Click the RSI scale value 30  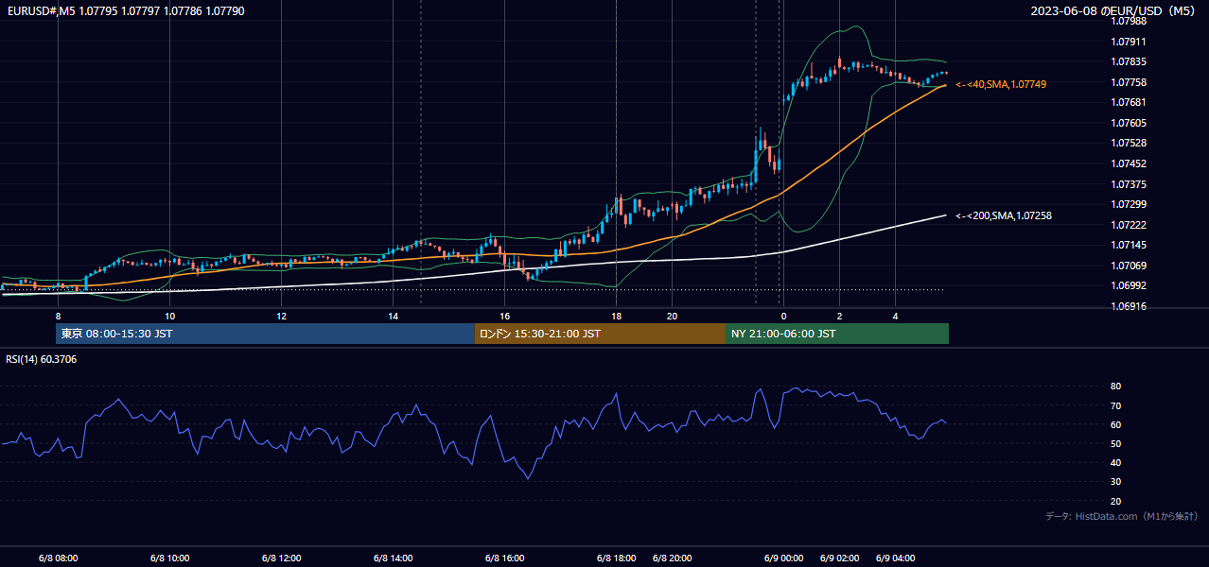pyautogui.click(x=1116, y=483)
